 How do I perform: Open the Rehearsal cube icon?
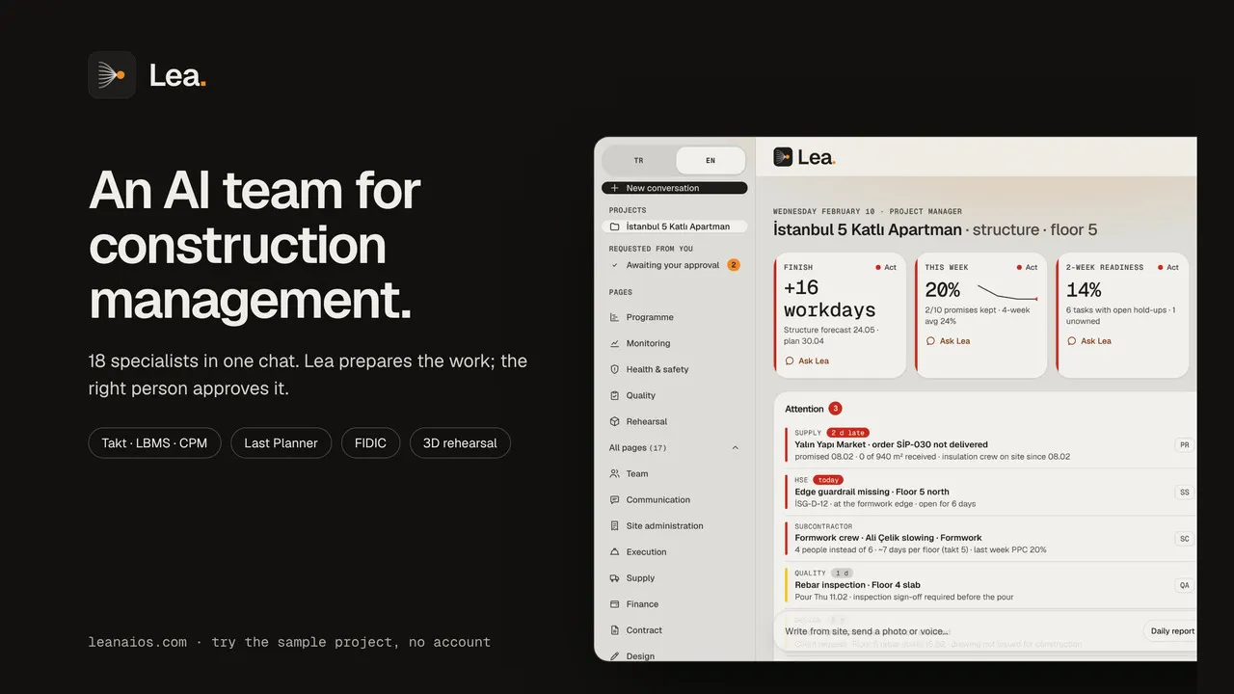click(x=615, y=421)
